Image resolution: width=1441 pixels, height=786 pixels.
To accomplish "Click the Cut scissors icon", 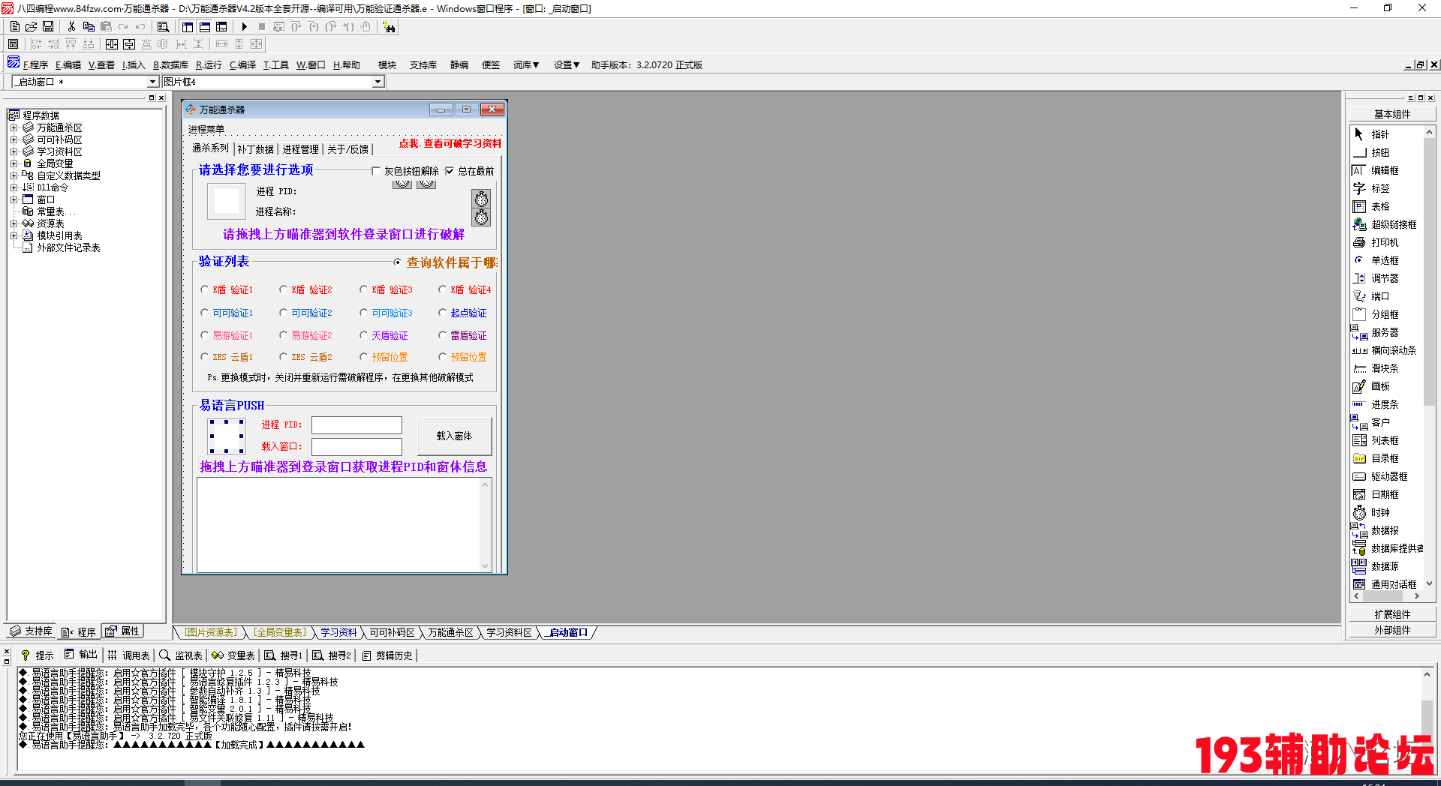I will [71, 27].
